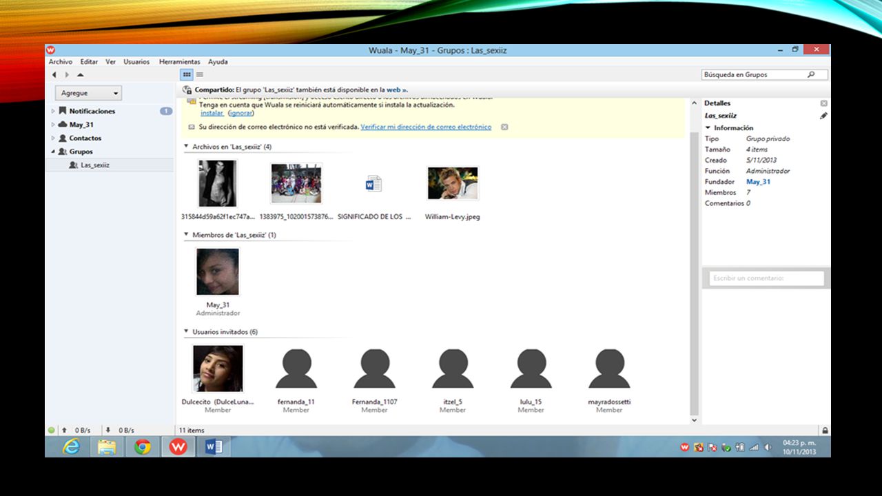This screenshot has height=496, width=882.
Task: Click the Escribir un comentario field
Action: pos(766,278)
